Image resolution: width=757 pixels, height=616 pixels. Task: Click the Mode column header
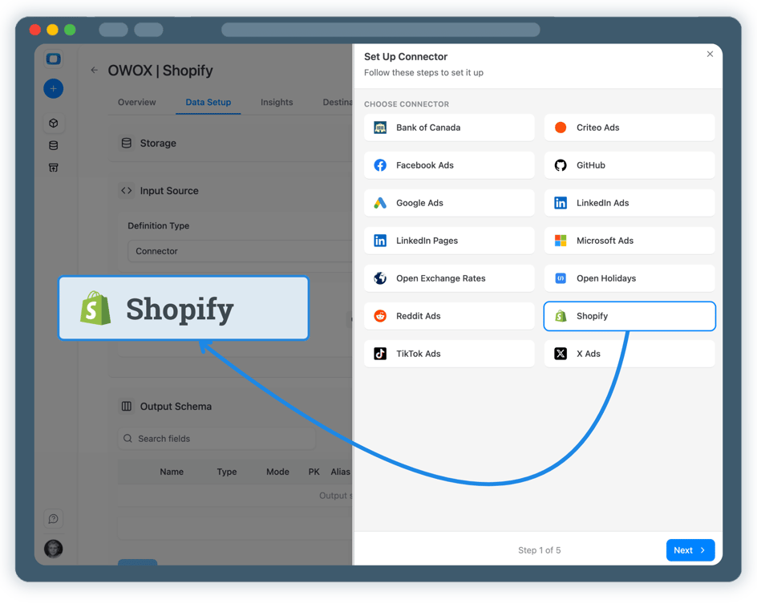tap(277, 472)
